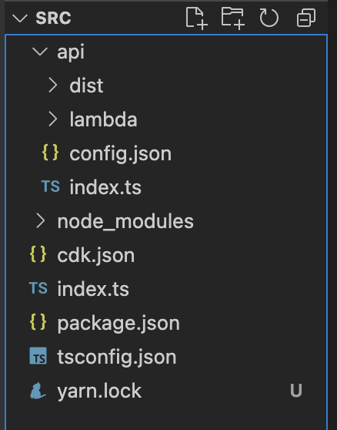Click the U untracked badge on yarn.lock

[x=296, y=390]
